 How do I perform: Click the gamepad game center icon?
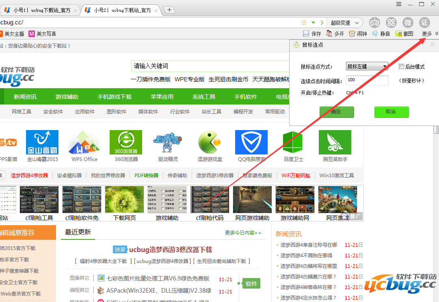tap(374, 22)
